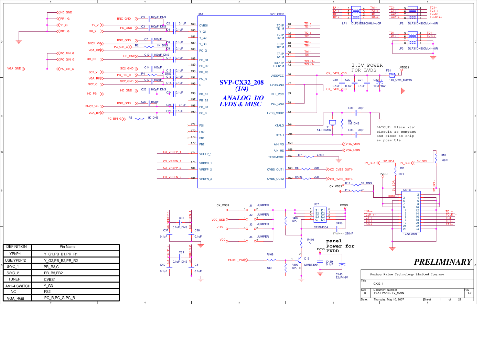Click the C33 20pF capacitor symbol

pyautogui.click(x=356, y=134)
